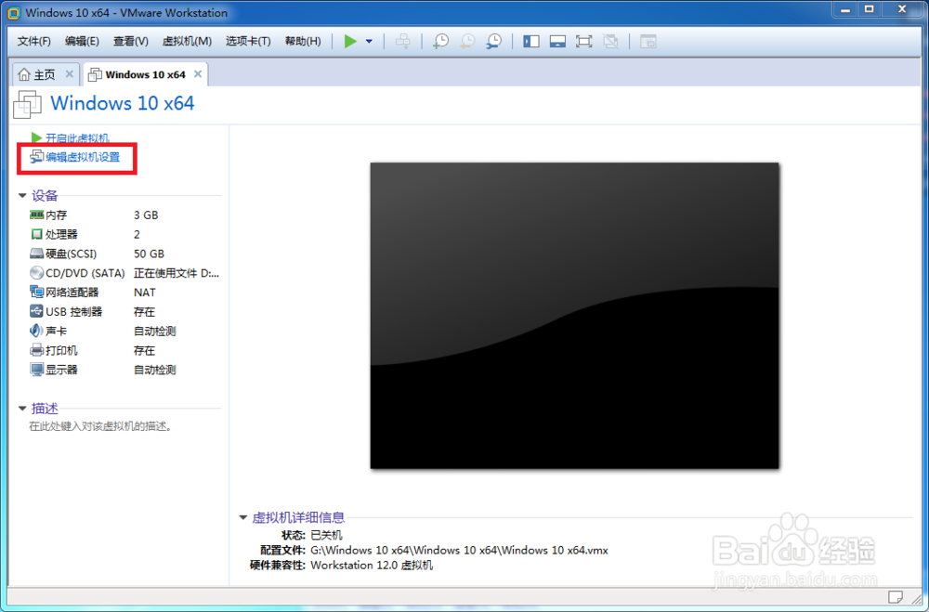
Task: Click the 50 GB disk size value
Action: [149, 254]
